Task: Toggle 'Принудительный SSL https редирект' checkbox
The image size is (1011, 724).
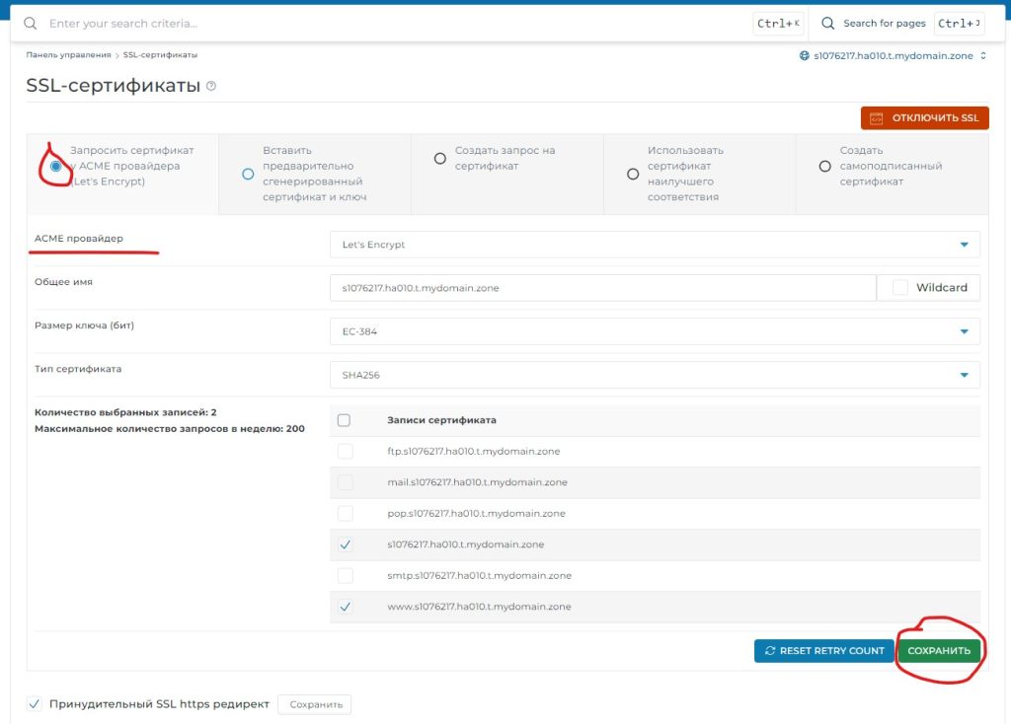Action: tap(35, 704)
